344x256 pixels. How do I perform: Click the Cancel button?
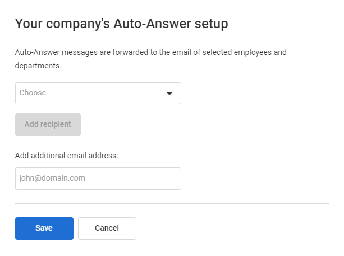(x=107, y=228)
